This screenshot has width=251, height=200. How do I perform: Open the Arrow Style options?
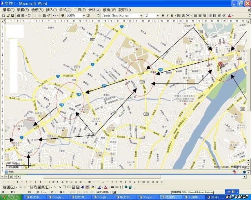[122, 187]
